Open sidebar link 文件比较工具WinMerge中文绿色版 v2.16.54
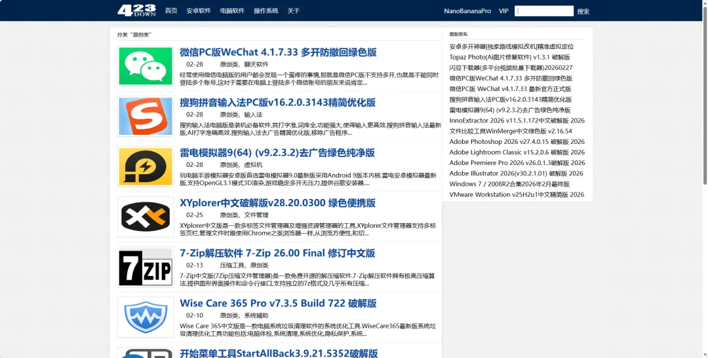This screenshot has height=358, width=708. tap(511, 131)
